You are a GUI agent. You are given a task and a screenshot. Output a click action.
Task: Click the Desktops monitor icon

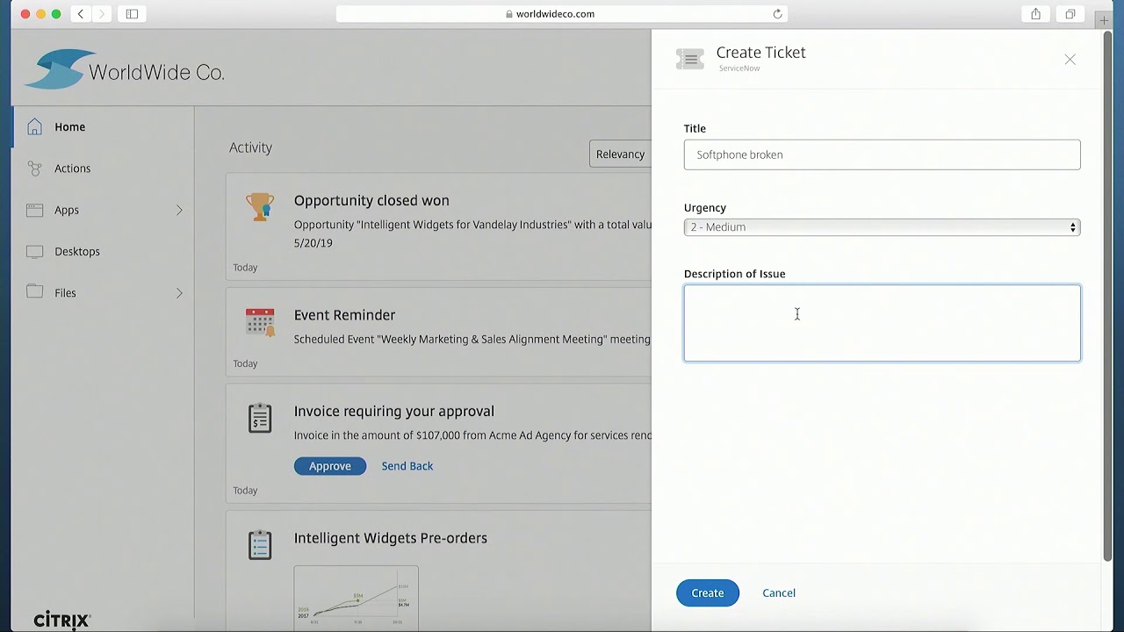tap(34, 251)
